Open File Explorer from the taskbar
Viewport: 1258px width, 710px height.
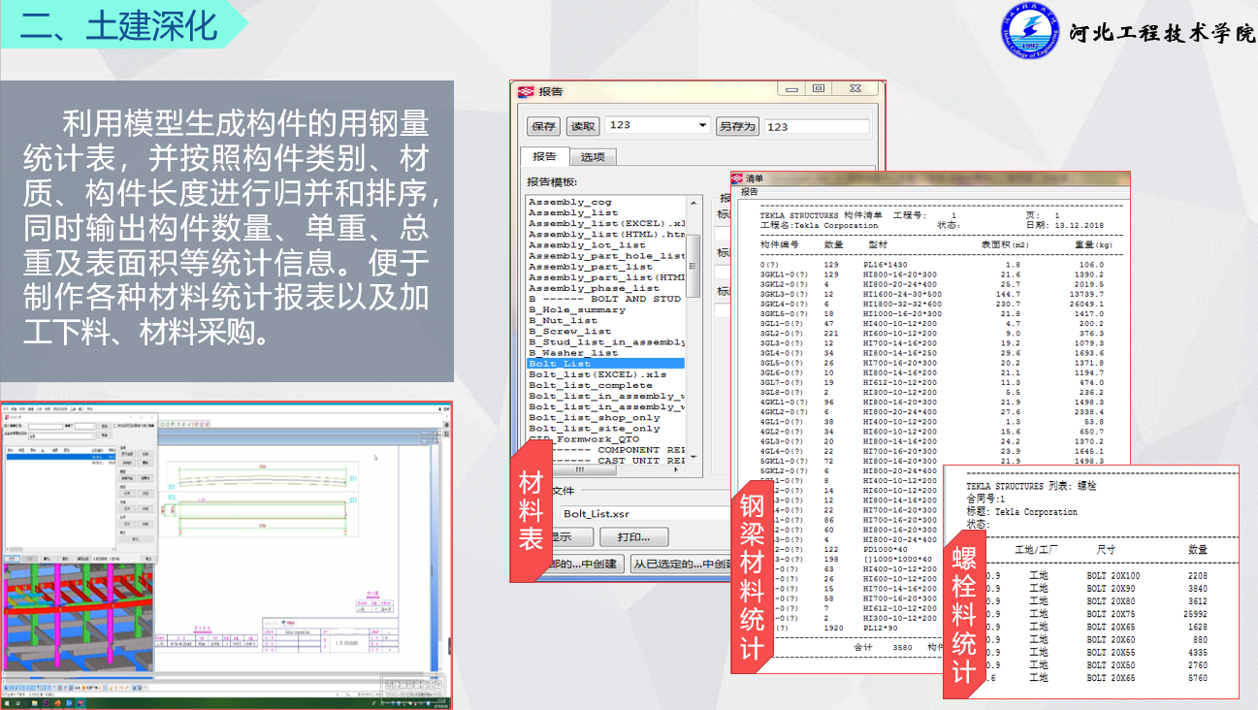[35, 703]
